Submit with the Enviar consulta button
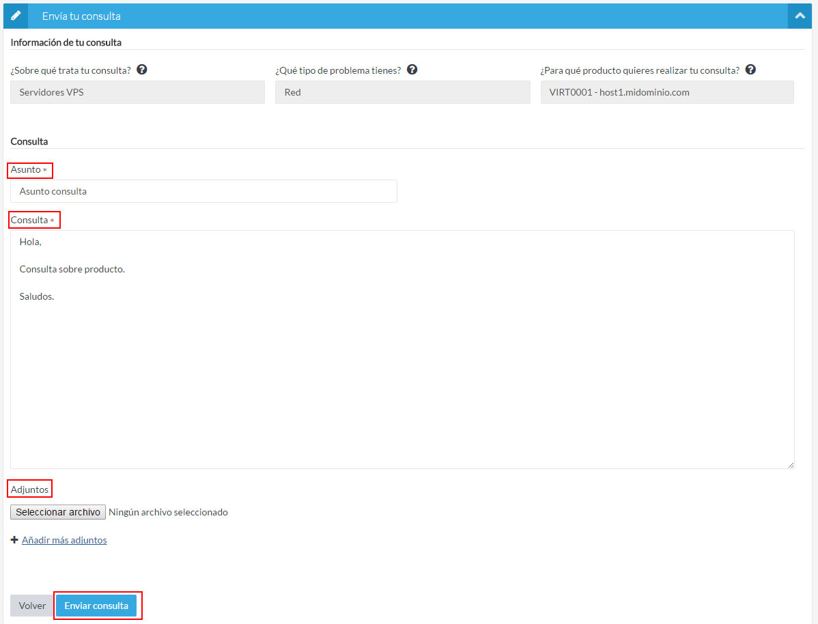This screenshot has height=624, width=818. (96, 606)
